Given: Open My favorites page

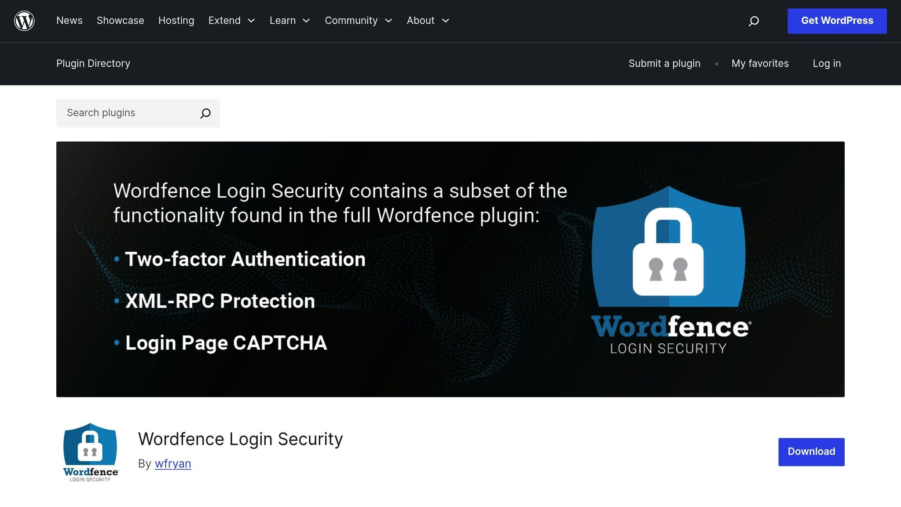Looking at the screenshot, I should coord(760,63).
